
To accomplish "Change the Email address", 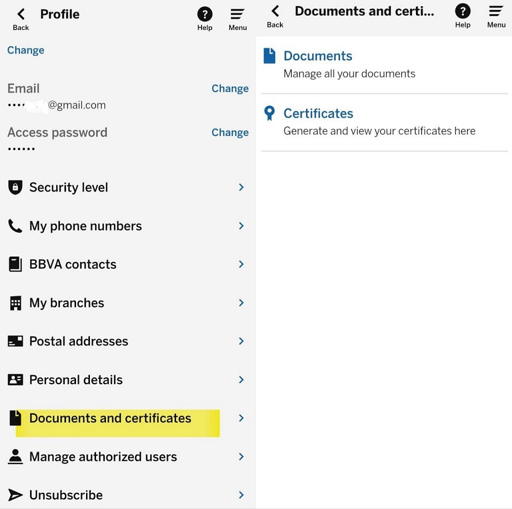I will click(230, 88).
